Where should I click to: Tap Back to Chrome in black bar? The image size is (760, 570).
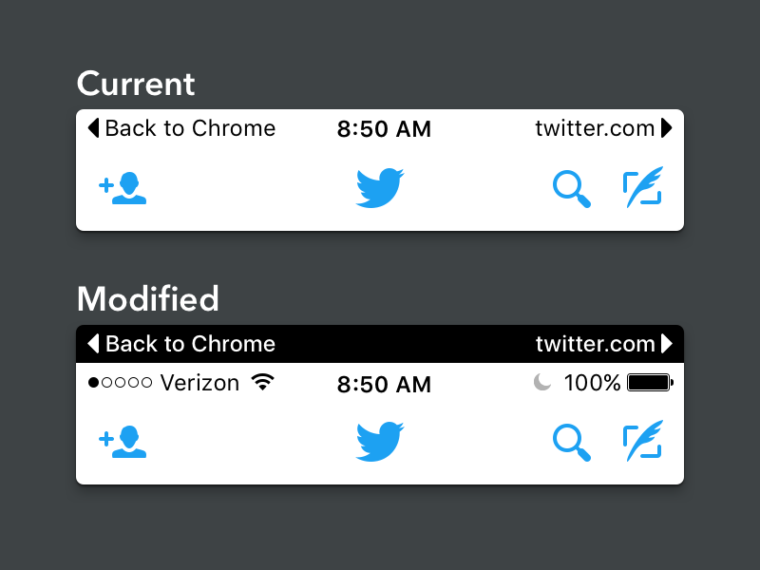point(181,344)
